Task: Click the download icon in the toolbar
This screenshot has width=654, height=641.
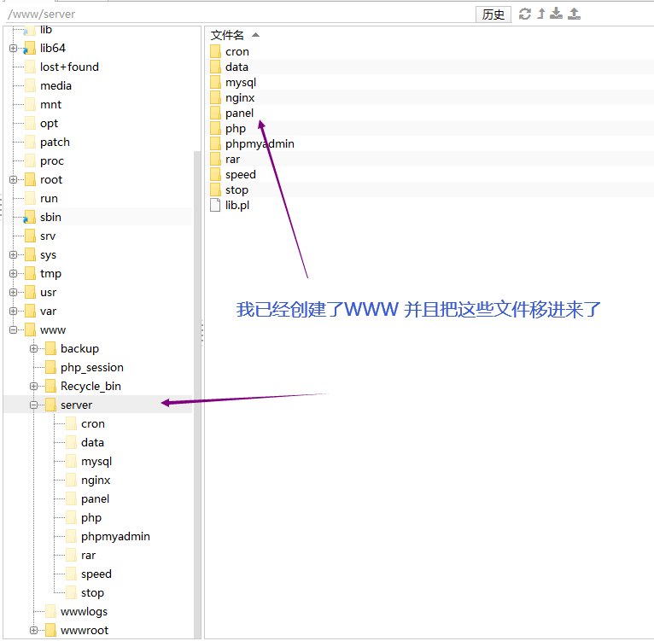Action: click(x=557, y=14)
